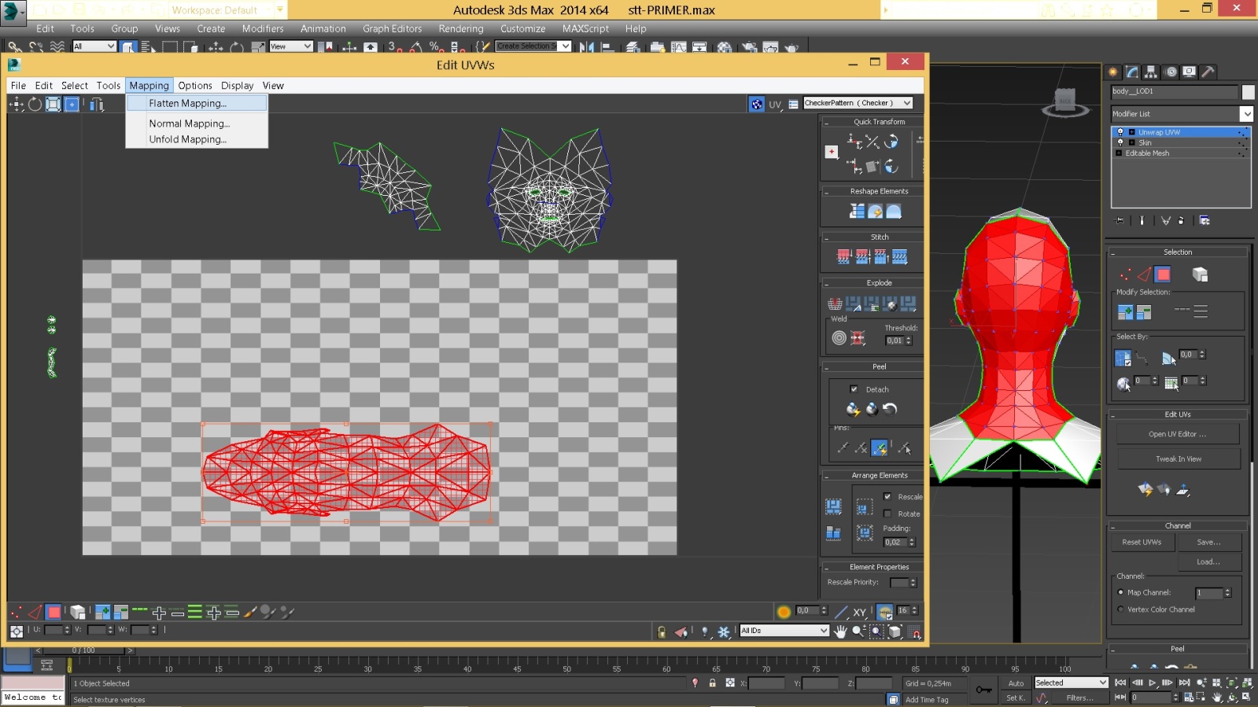Click the Pack Custom arrange icon
Image resolution: width=1258 pixels, height=707 pixels.
click(x=833, y=506)
